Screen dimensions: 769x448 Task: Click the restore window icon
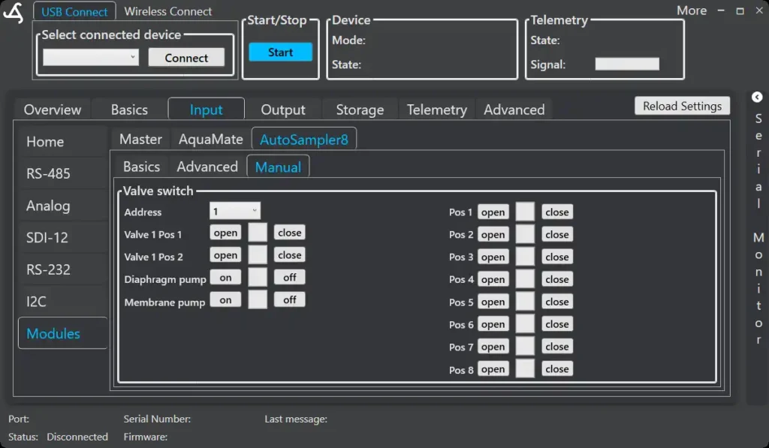pos(740,11)
